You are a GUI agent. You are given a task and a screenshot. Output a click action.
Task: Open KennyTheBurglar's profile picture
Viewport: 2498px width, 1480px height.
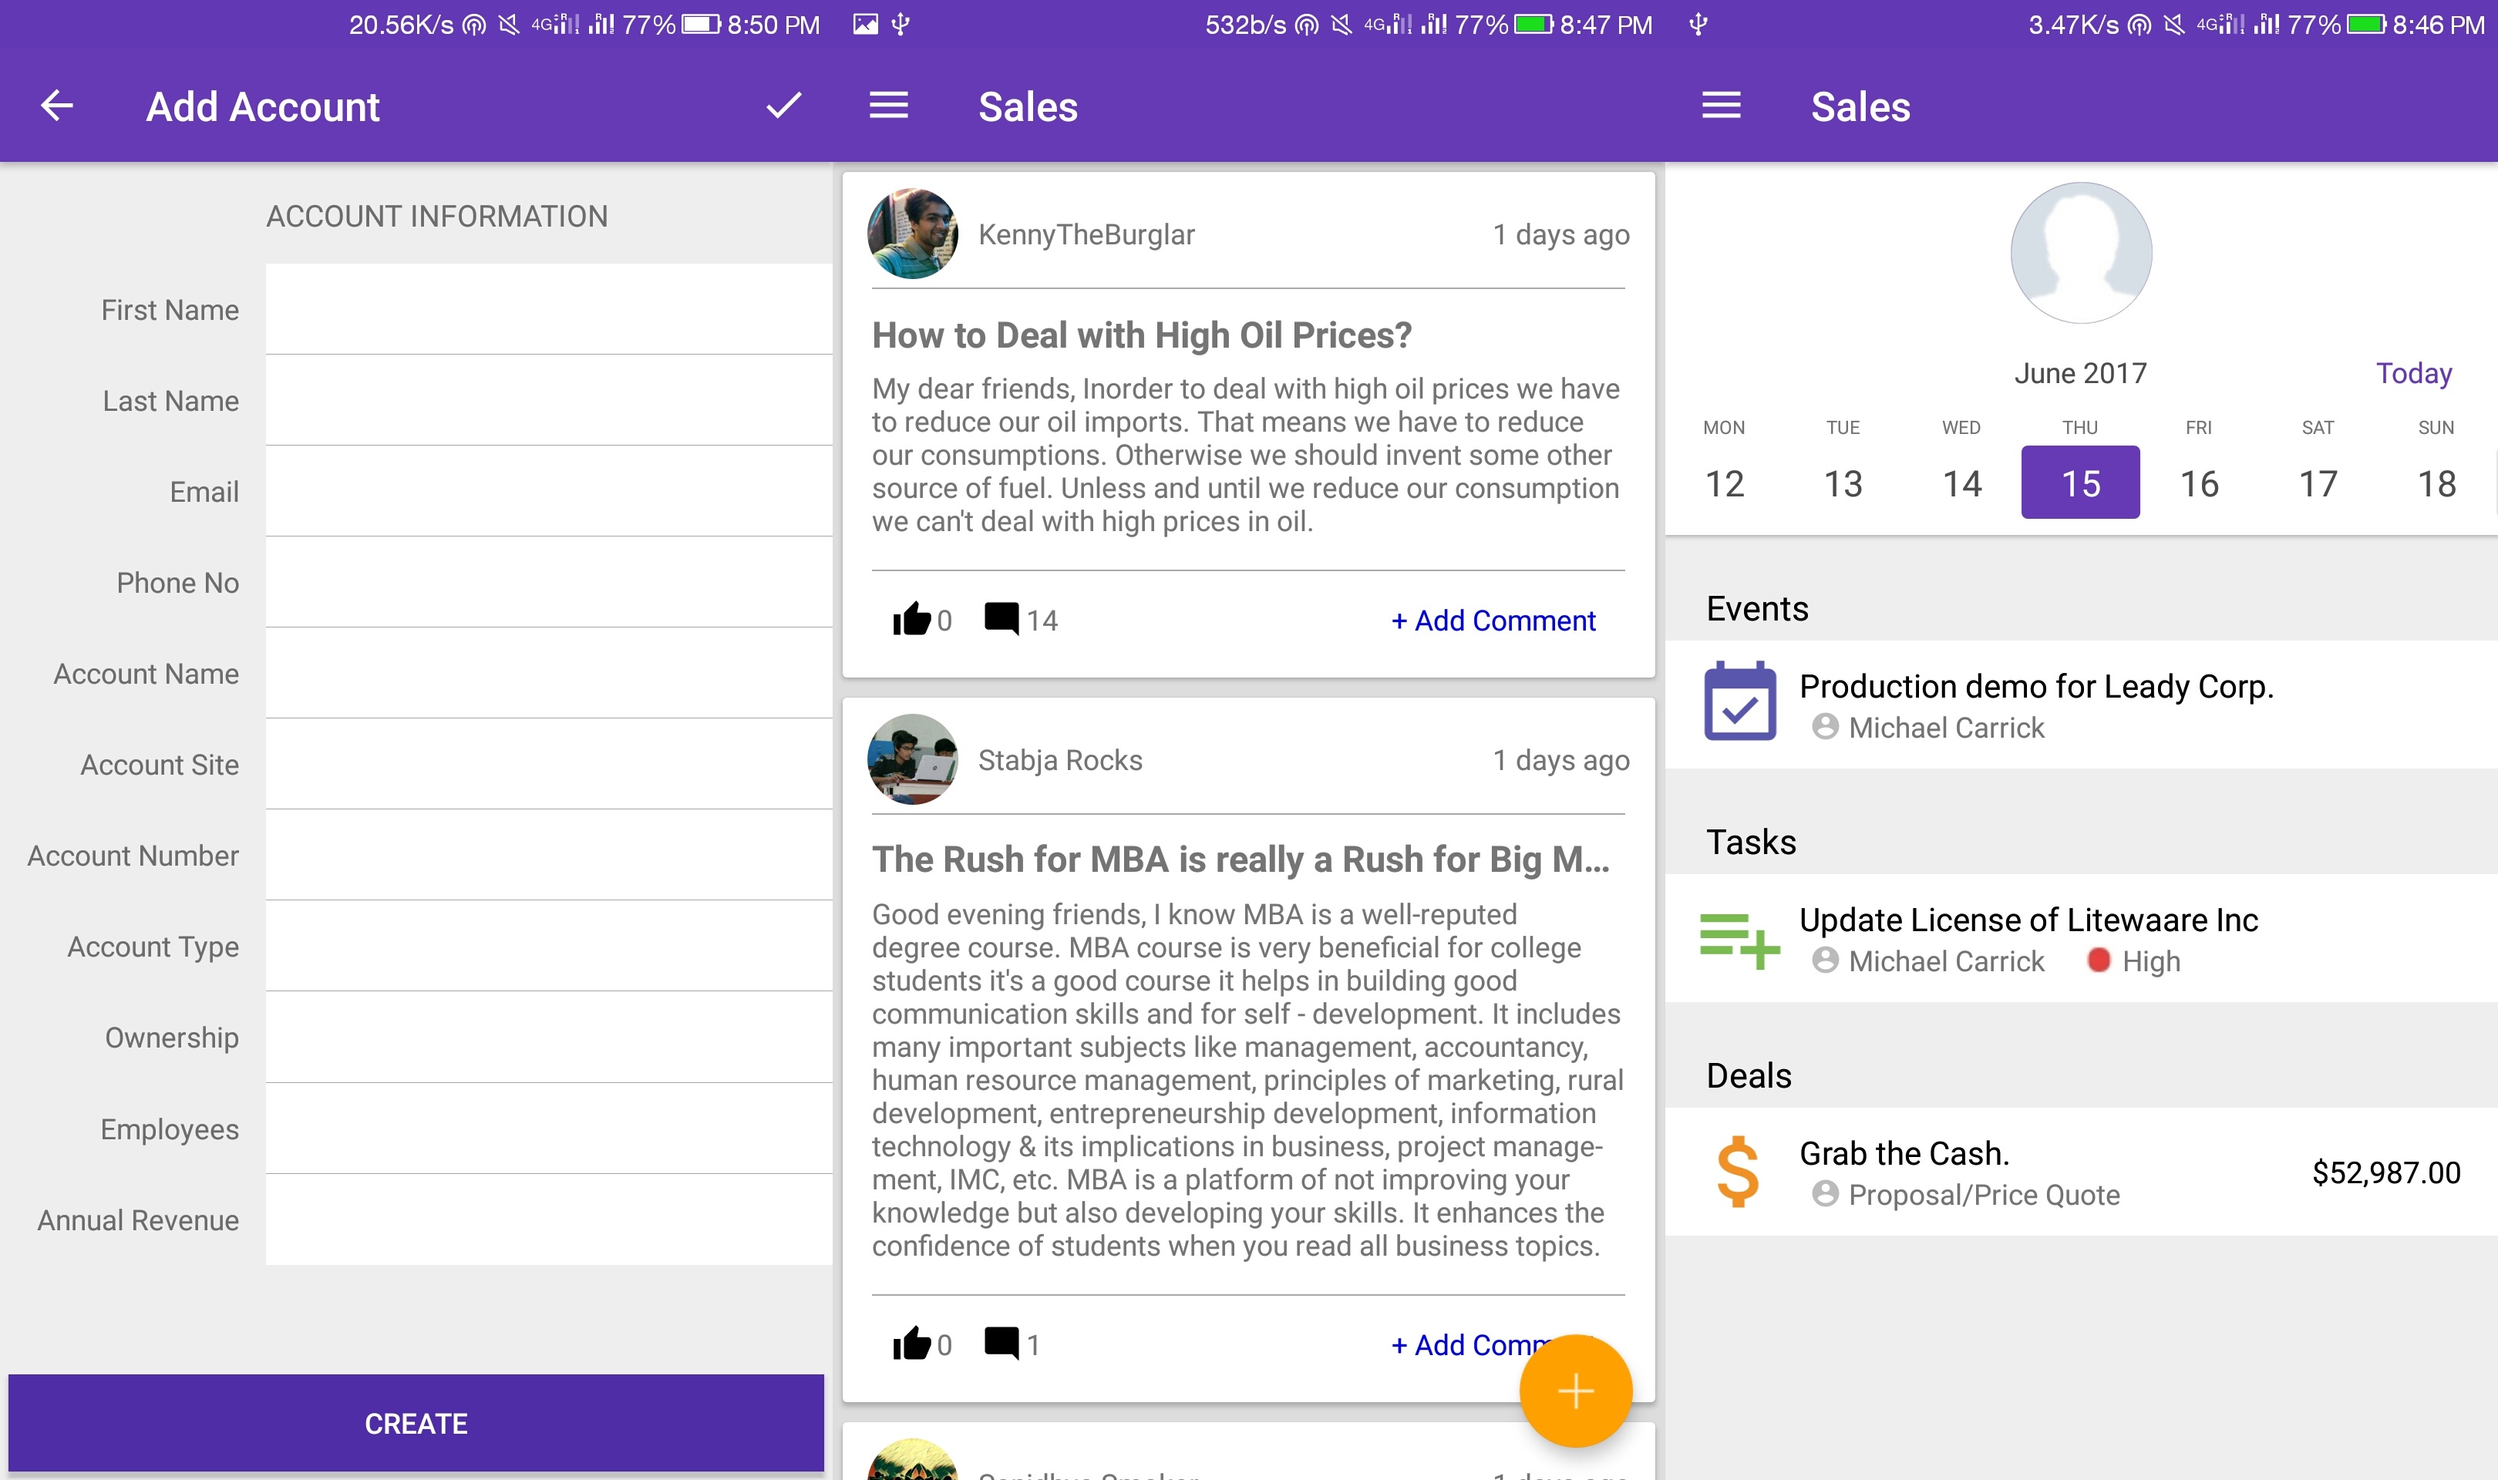[912, 234]
